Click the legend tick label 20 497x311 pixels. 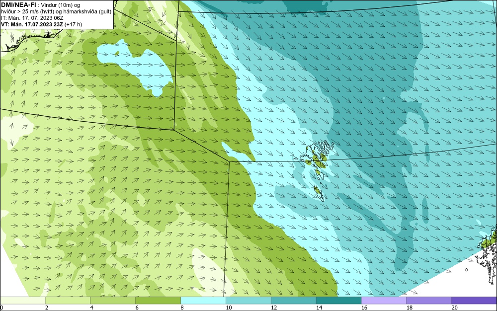(x=455, y=308)
